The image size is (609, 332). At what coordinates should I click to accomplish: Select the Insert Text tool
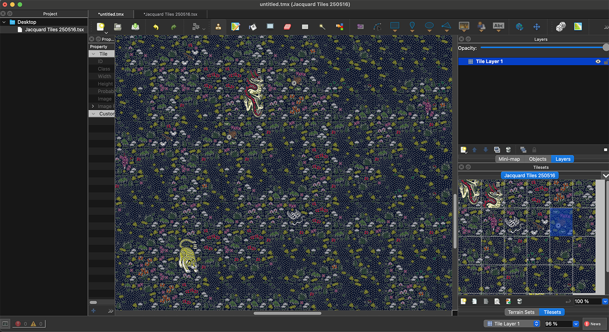pos(499,27)
